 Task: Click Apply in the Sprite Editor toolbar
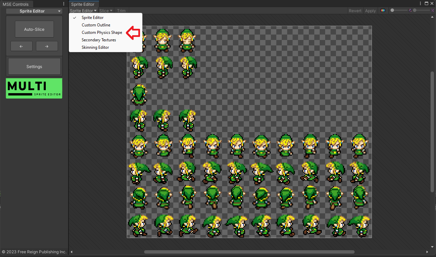point(370,11)
